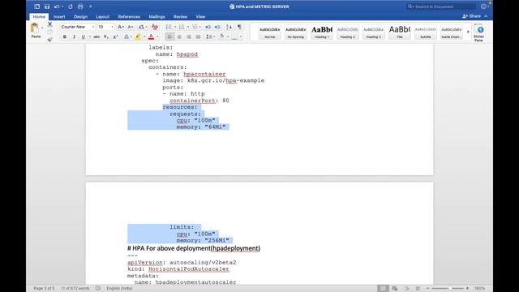
Task: Apply the Heading 1 style
Action: point(321,32)
